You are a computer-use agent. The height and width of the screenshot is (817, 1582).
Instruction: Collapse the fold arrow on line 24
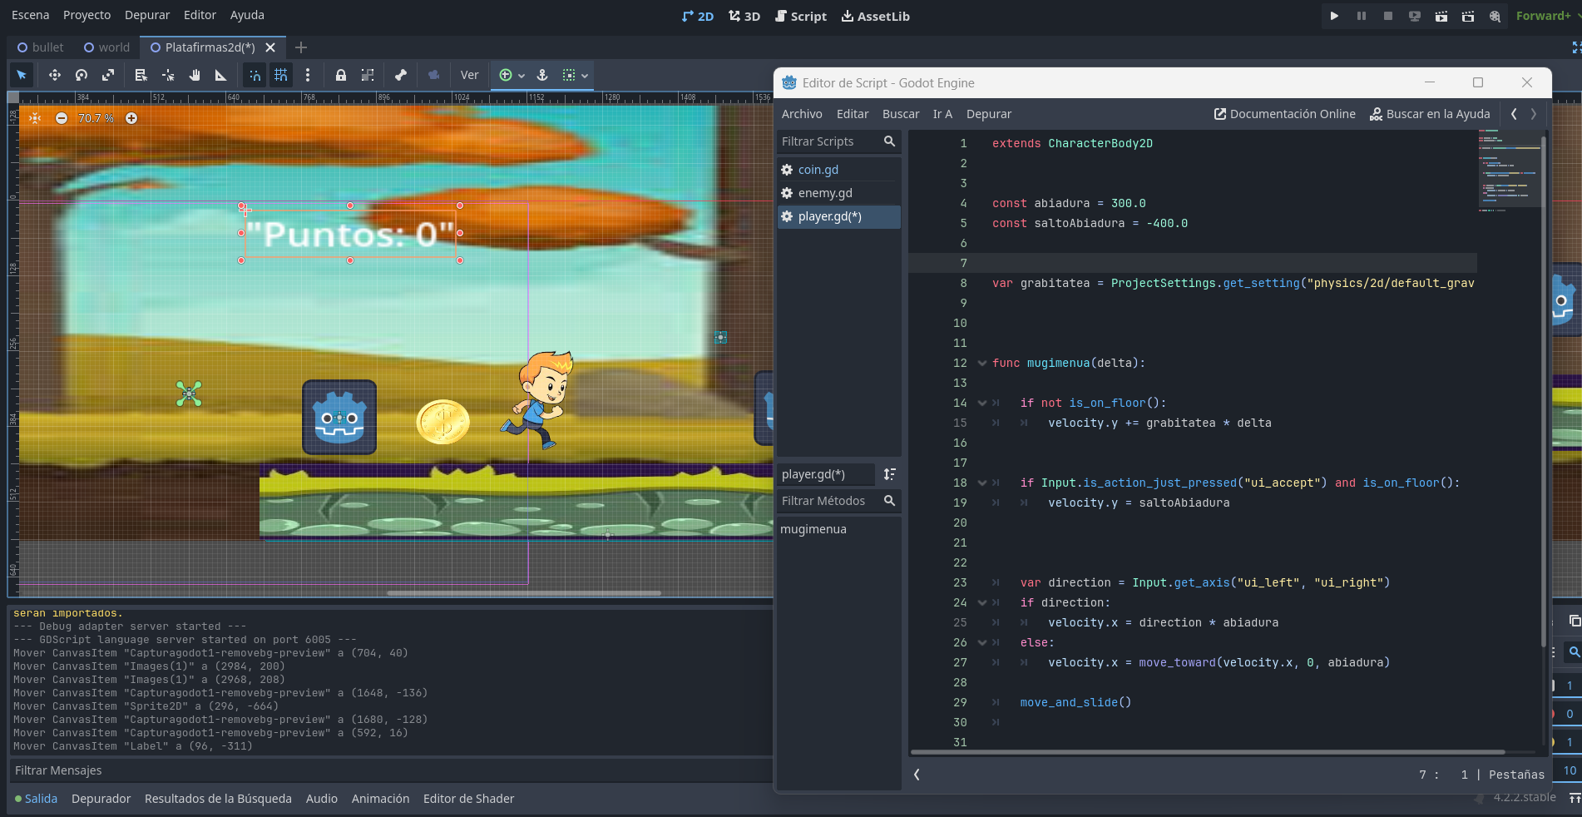982,603
